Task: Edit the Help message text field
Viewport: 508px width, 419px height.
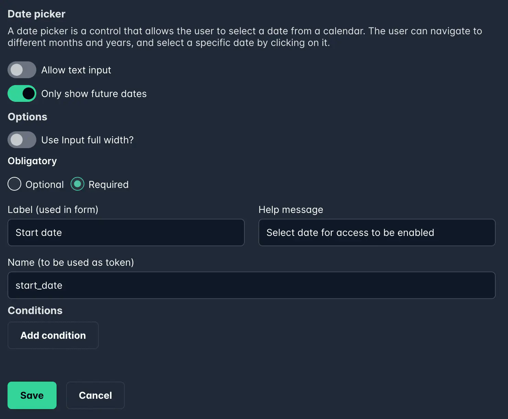Action: [x=377, y=232]
